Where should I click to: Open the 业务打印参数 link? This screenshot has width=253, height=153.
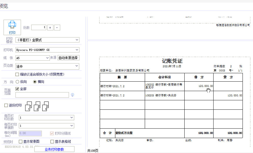[54, 149]
